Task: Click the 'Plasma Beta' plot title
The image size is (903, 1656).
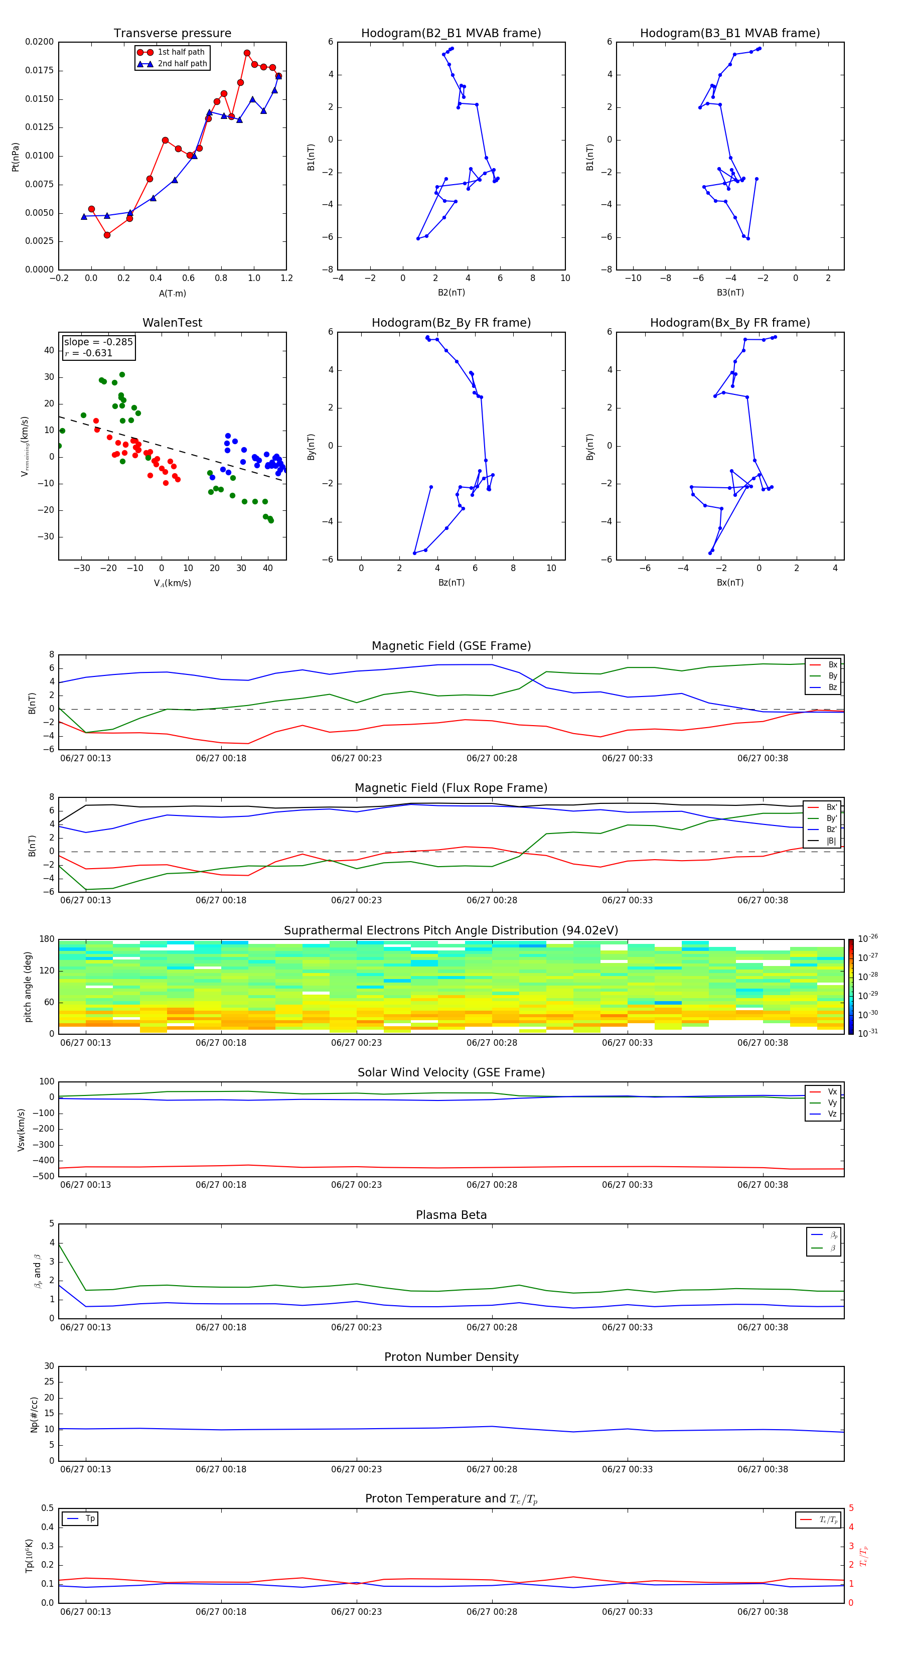Action: [x=451, y=1215]
